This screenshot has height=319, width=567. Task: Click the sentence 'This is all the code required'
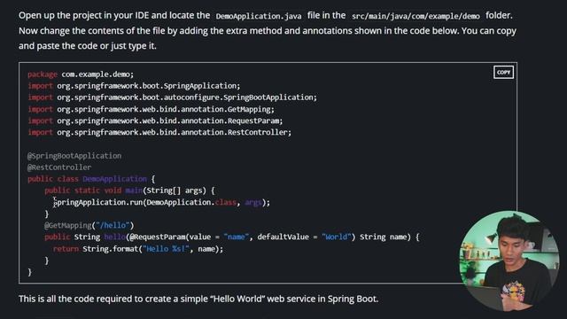tap(198, 299)
